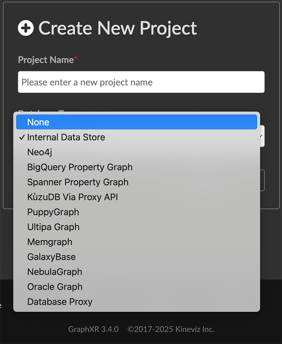282x344 pixels.
Task: Select GalaxyBase option
Action: [x=51, y=257]
